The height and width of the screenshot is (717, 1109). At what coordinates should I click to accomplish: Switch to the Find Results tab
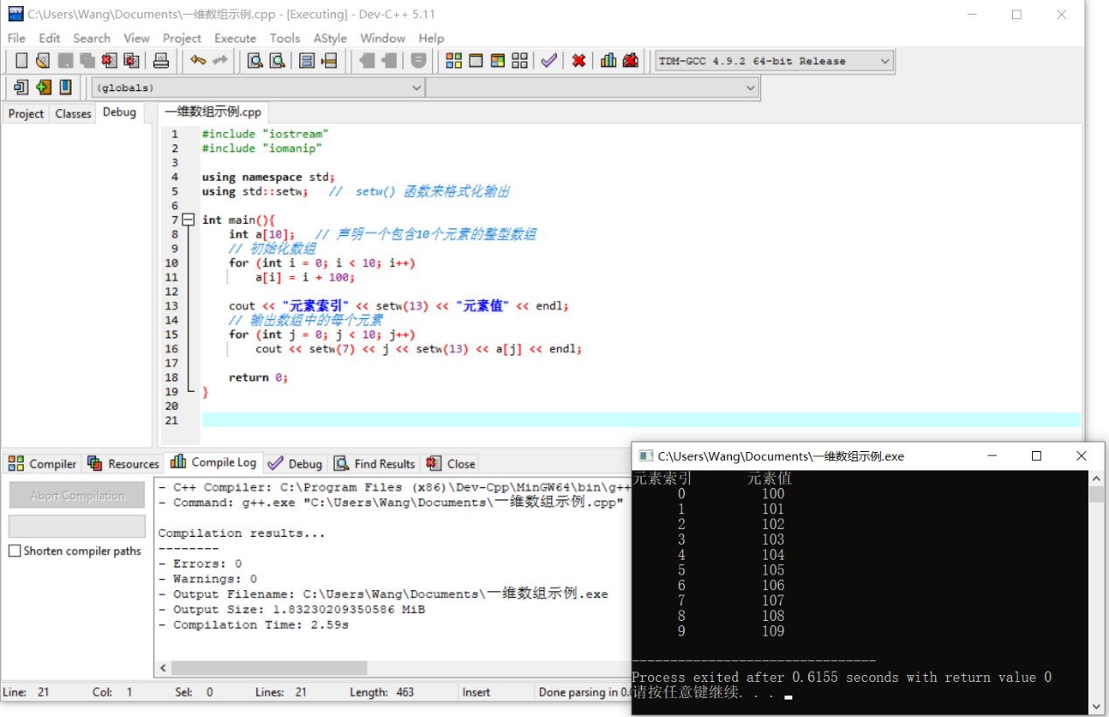(x=375, y=463)
